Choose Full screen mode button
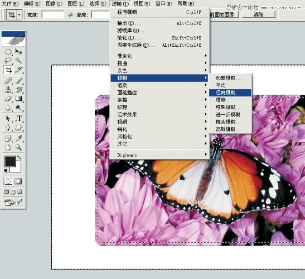Screen dimensions: 305x279 pyautogui.click(x=19, y=192)
